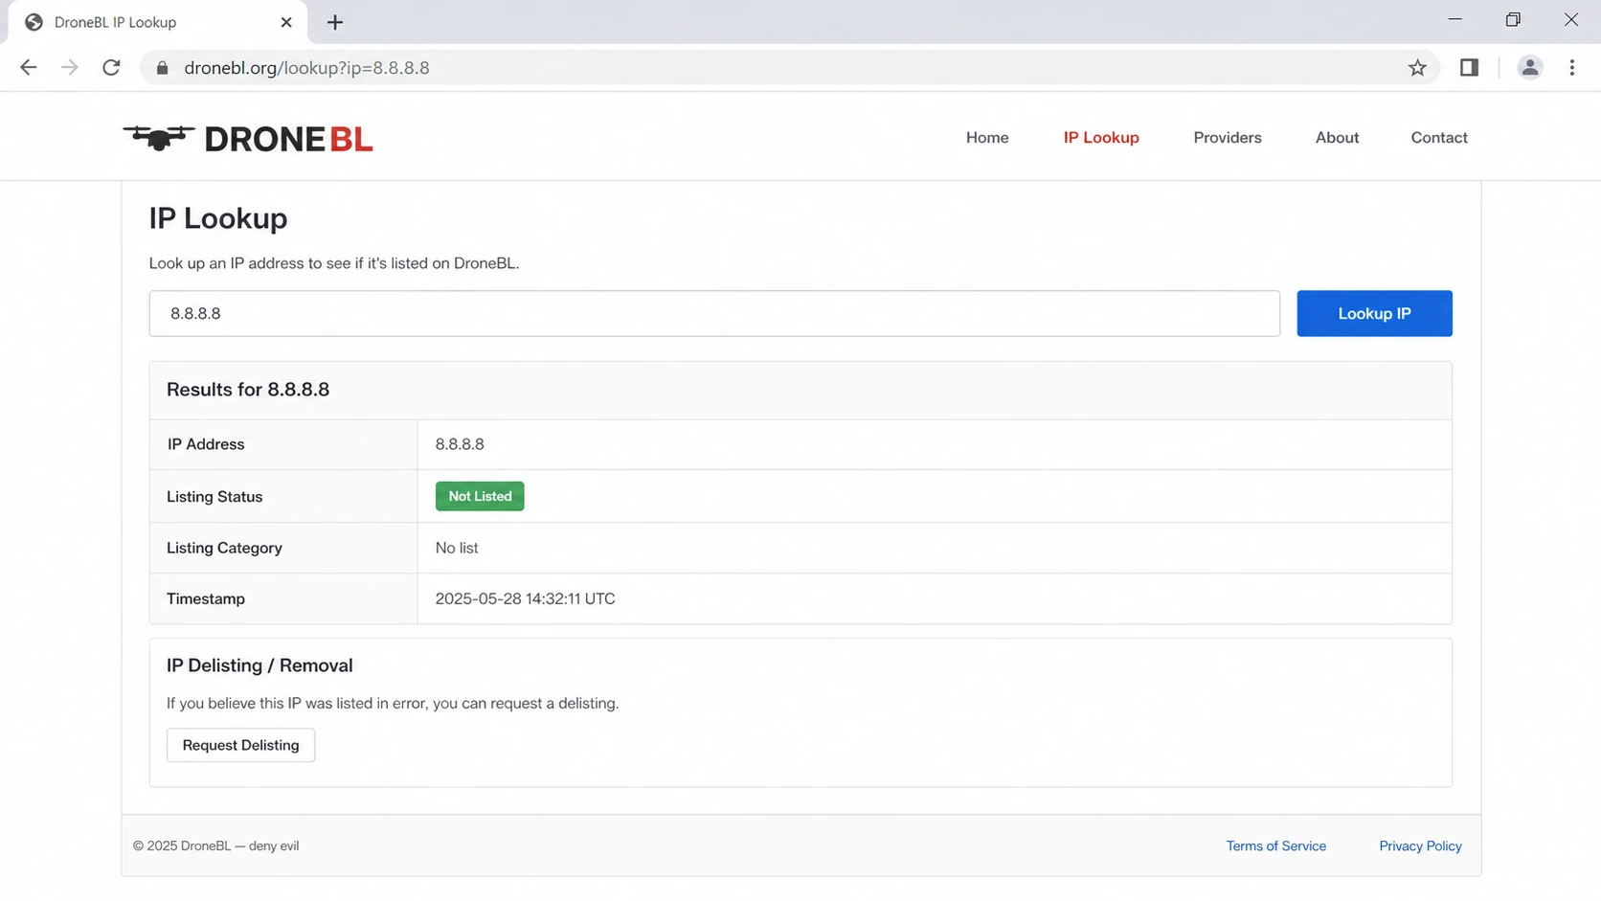The height and width of the screenshot is (901, 1601).
Task: Restore down the browser window
Action: pyautogui.click(x=1513, y=20)
